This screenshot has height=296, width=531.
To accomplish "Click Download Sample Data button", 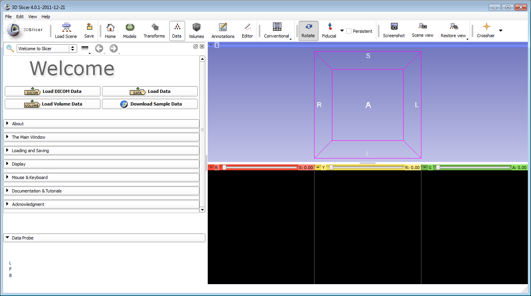I will coord(150,104).
